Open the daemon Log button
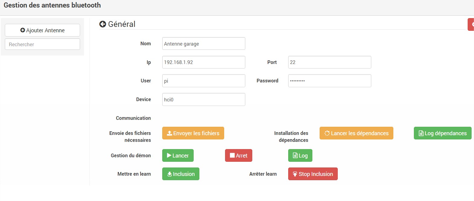 pos(300,155)
